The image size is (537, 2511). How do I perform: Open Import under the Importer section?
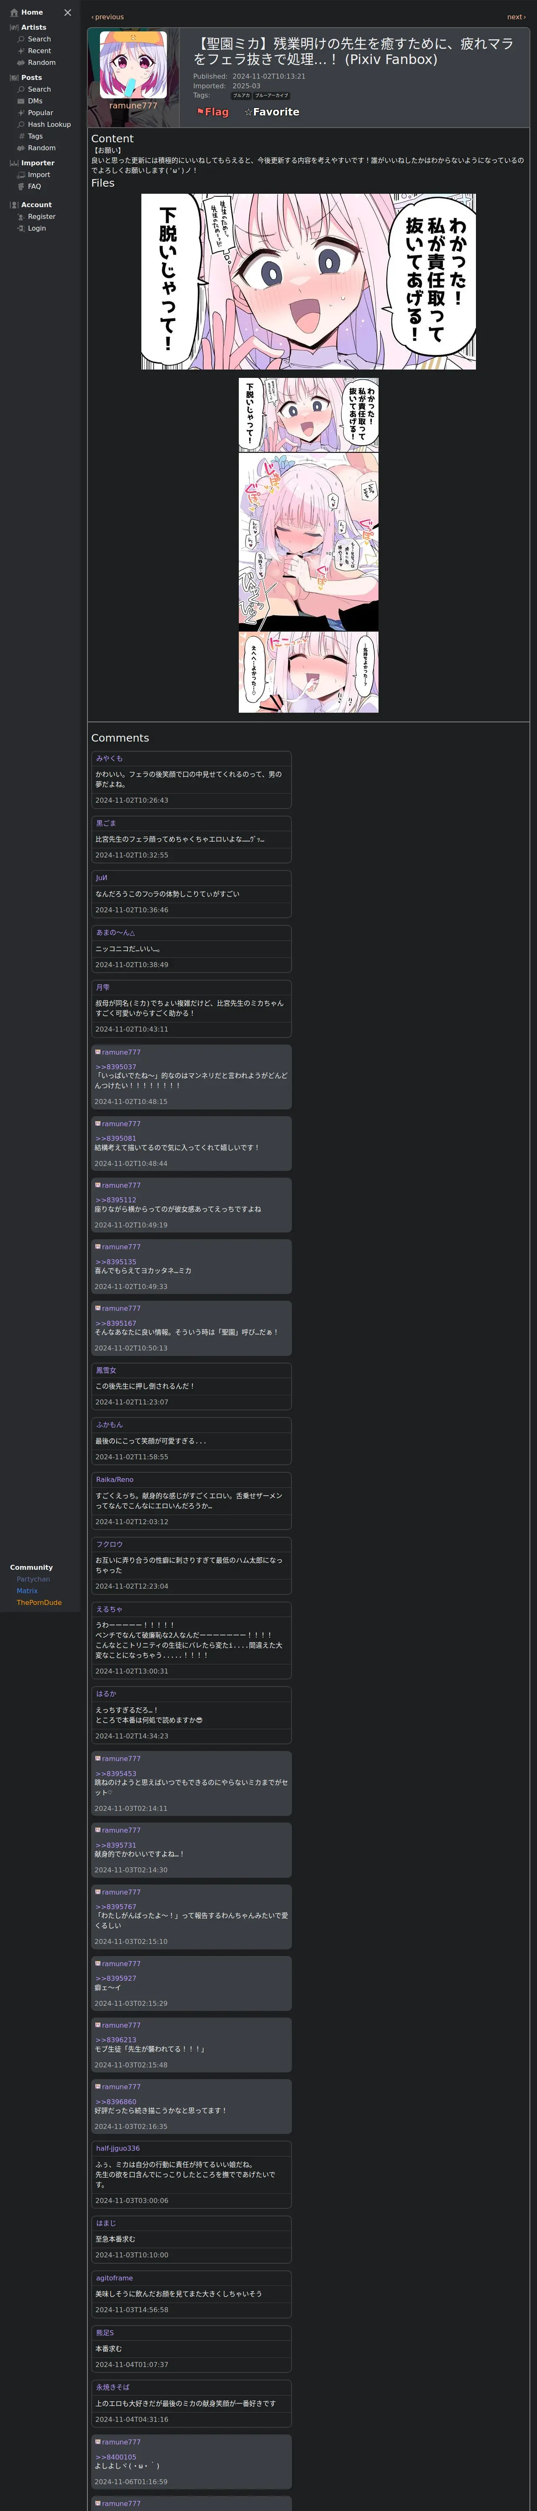tap(39, 175)
